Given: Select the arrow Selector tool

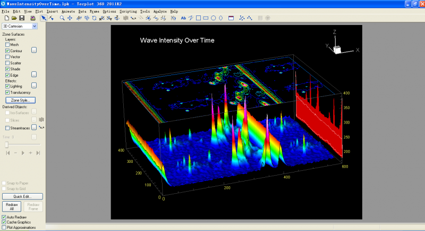Looking at the screenshot, I should [44, 18].
